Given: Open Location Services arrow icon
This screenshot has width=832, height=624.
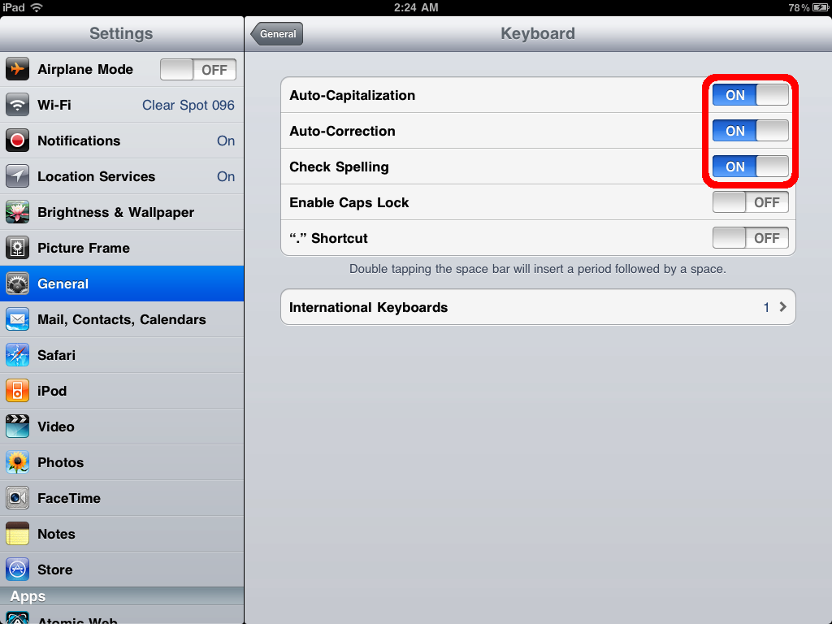Looking at the screenshot, I should tap(17, 176).
